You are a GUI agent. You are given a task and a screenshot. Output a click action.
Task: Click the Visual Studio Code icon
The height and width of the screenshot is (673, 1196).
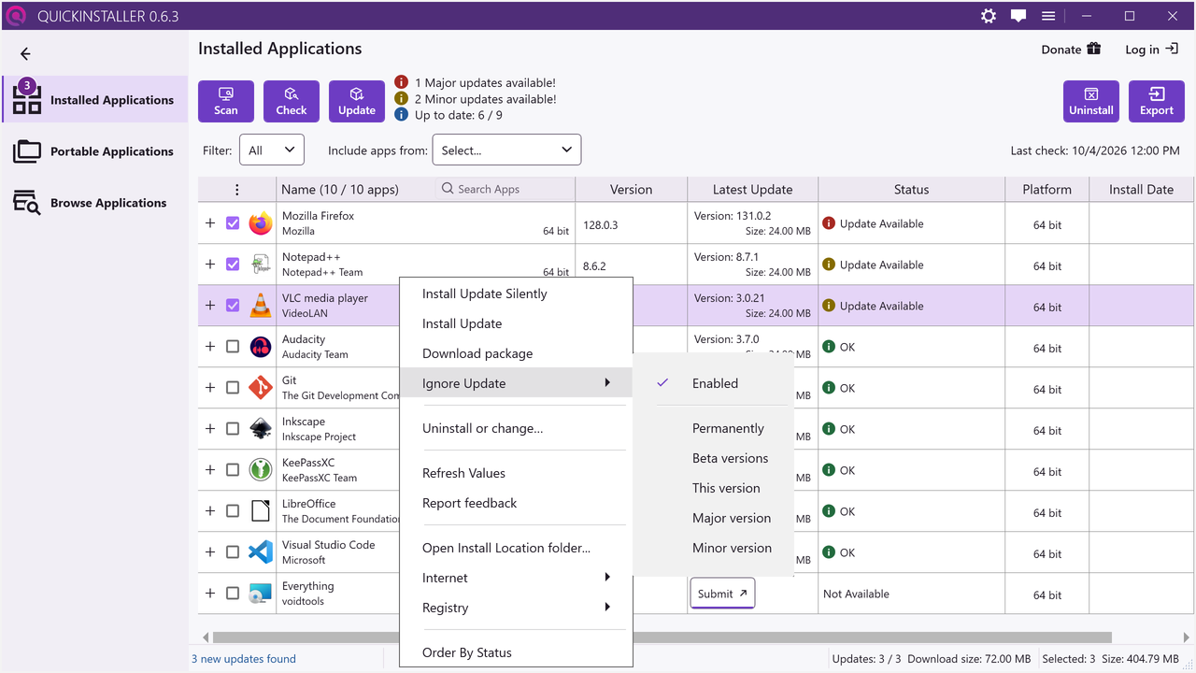pyautogui.click(x=261, y=552)
